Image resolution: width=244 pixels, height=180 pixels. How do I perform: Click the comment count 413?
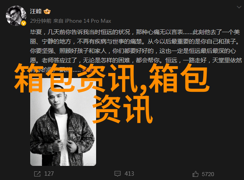(x=129, y=174)
